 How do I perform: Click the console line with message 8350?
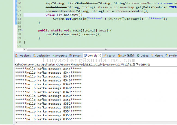[48, 96]
